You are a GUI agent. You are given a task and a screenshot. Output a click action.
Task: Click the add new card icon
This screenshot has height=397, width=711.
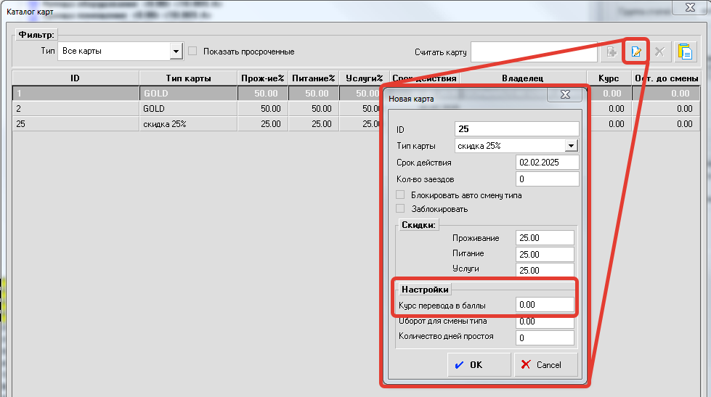pyautogui.click(x=612, y=52)
